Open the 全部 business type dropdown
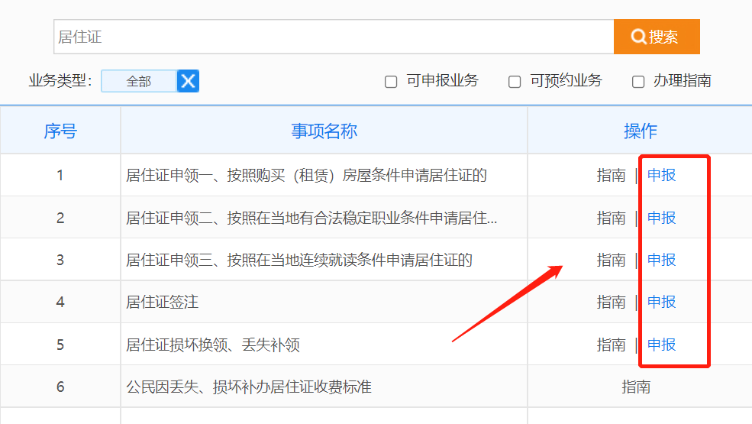The image size is (752, 424). point(139,81)
